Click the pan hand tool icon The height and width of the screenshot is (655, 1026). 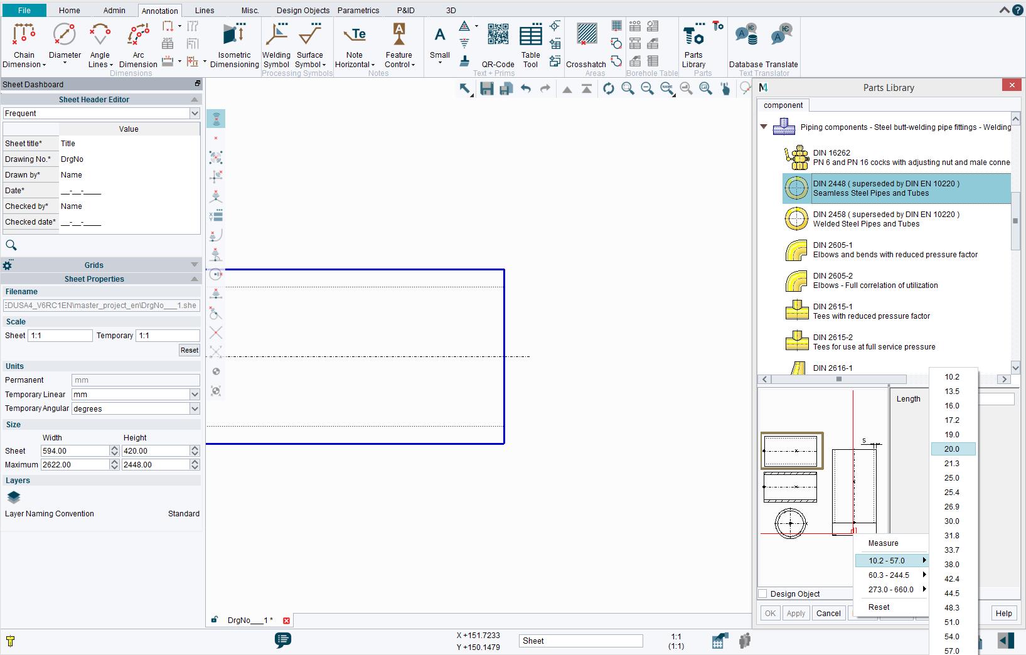coord(725,88)
